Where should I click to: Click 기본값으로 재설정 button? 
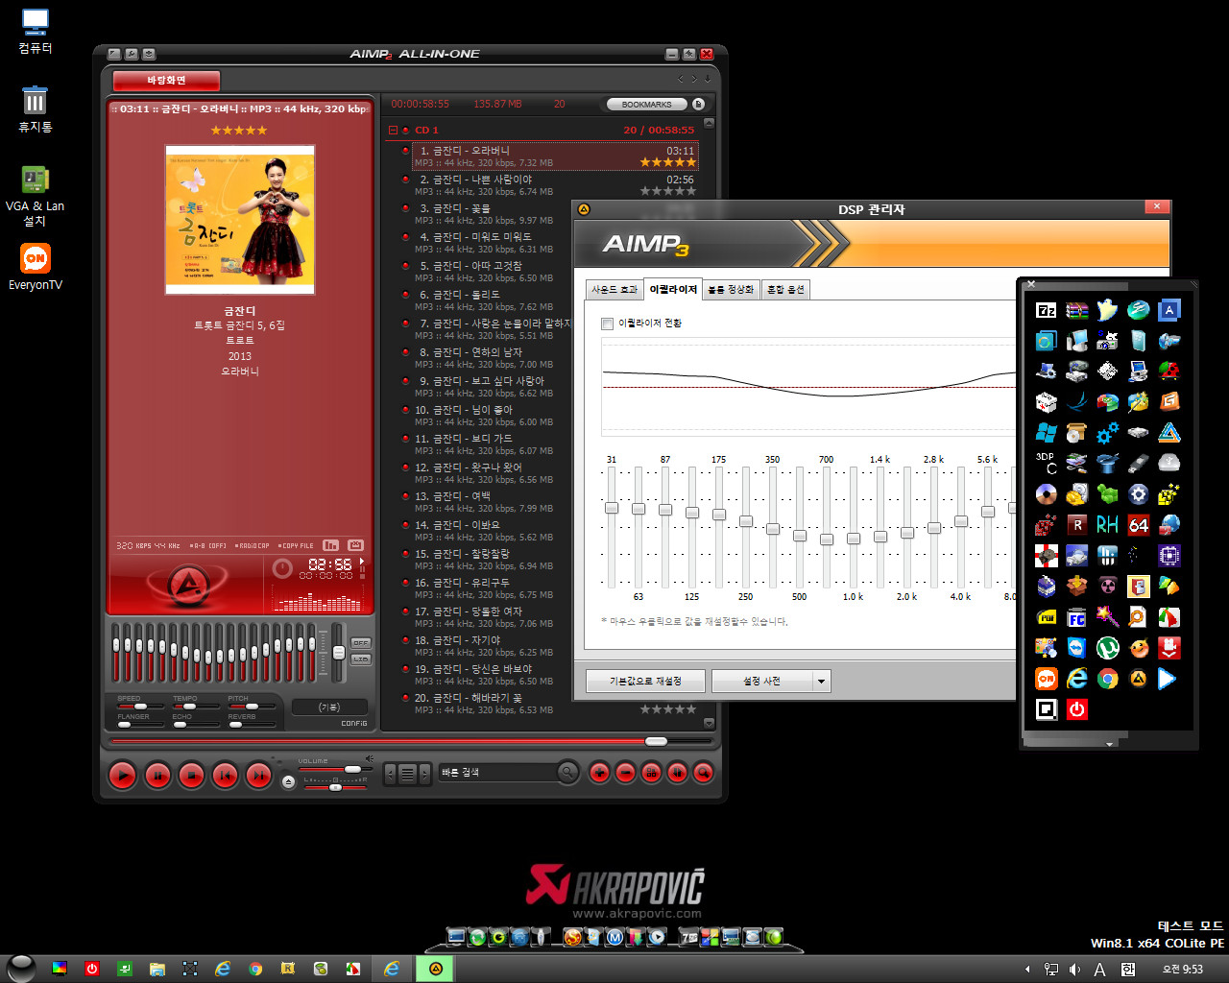(x=645, y=682)
